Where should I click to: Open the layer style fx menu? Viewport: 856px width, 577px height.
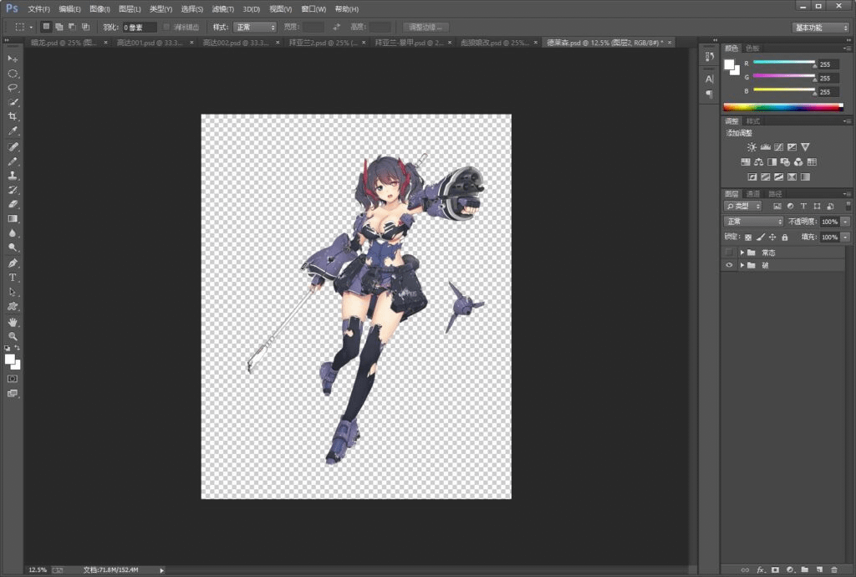[x=761, y=569]
